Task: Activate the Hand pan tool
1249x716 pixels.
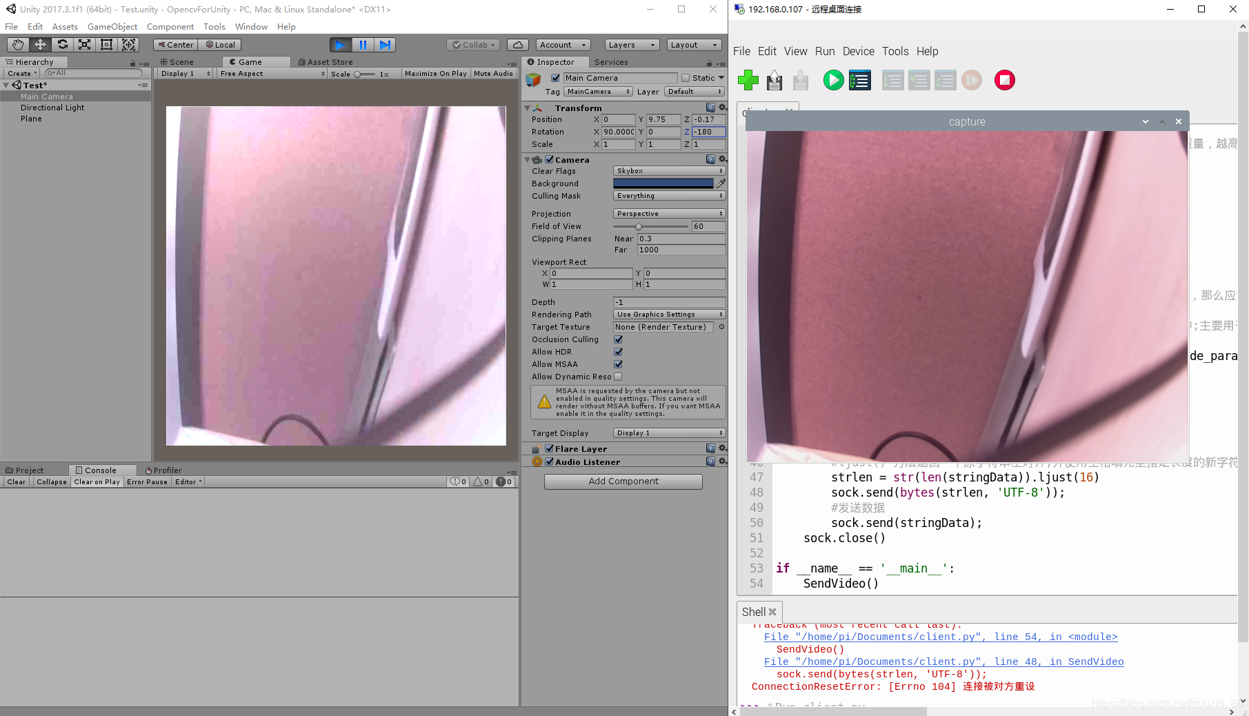Action: click(x=17, y=44)
